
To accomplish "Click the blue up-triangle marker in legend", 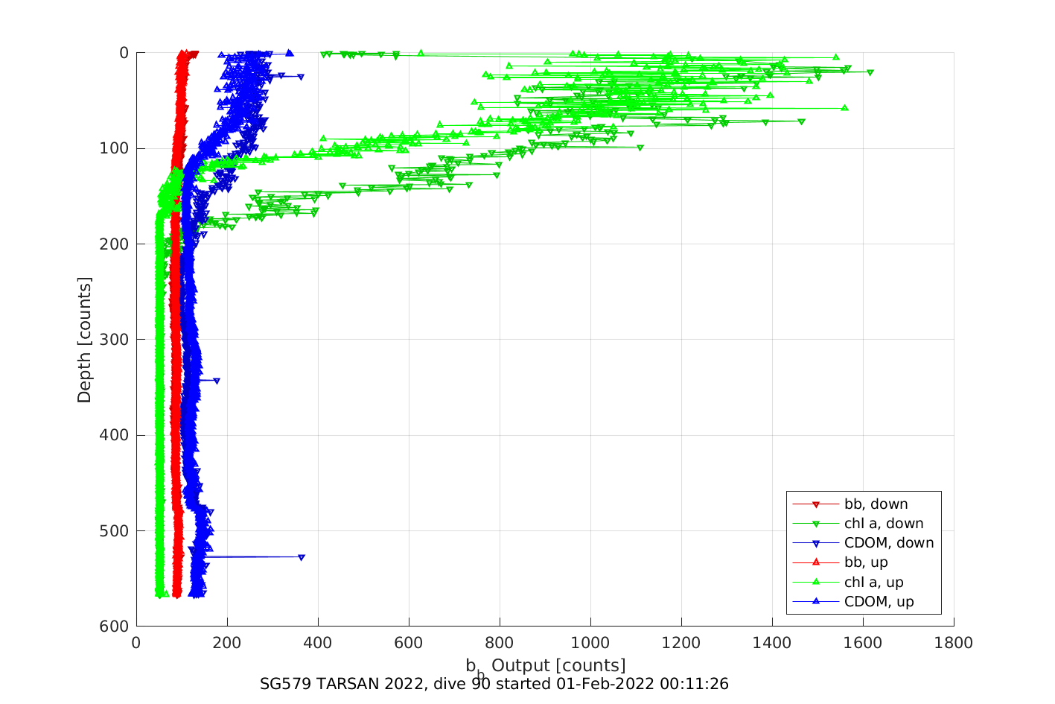I will pos(815,601).
